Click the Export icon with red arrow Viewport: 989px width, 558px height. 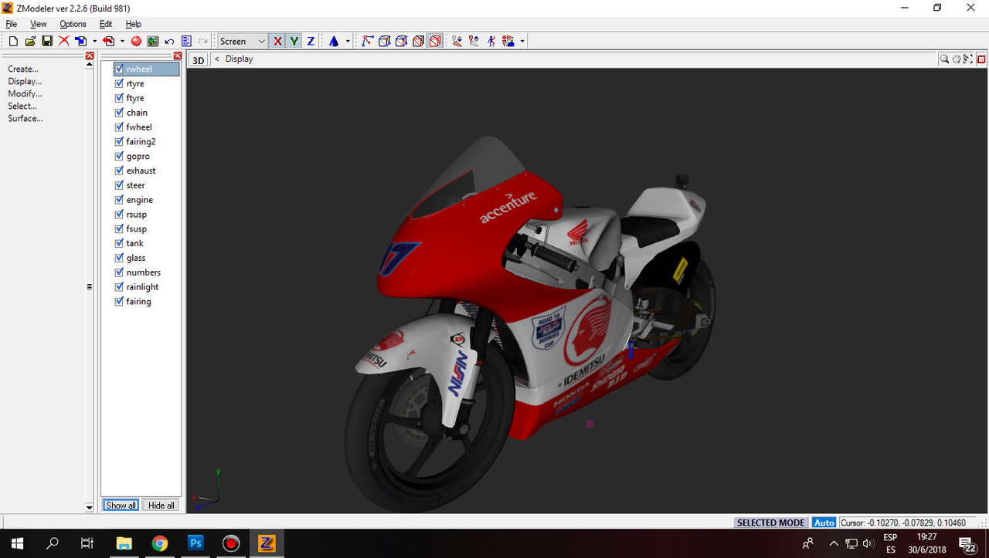(x=108, y=41)
